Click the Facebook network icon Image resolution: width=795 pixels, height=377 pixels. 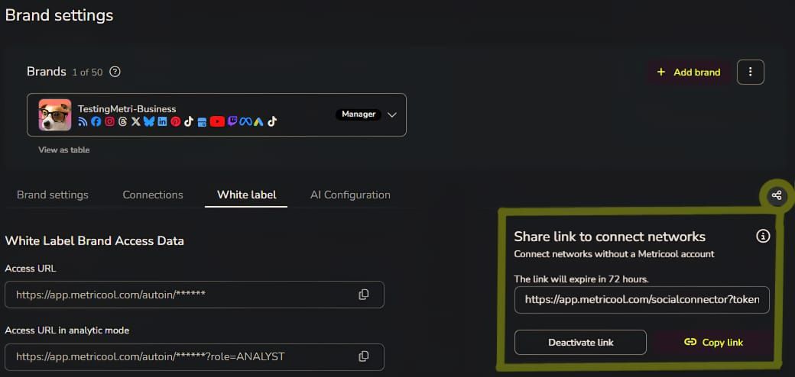click(96, 121)
